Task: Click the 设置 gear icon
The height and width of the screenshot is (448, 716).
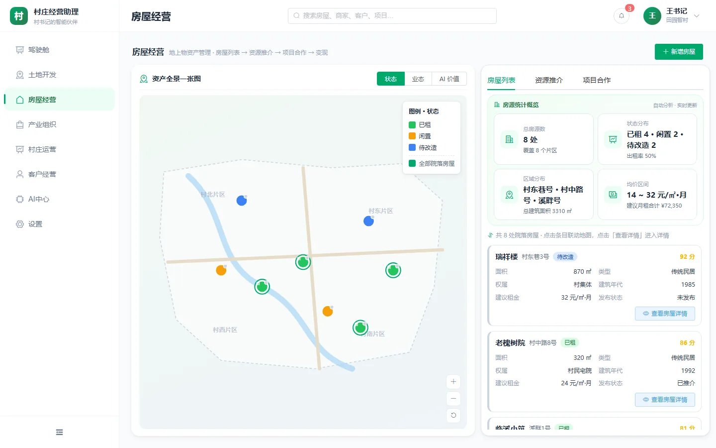Action: pos(20,224)
